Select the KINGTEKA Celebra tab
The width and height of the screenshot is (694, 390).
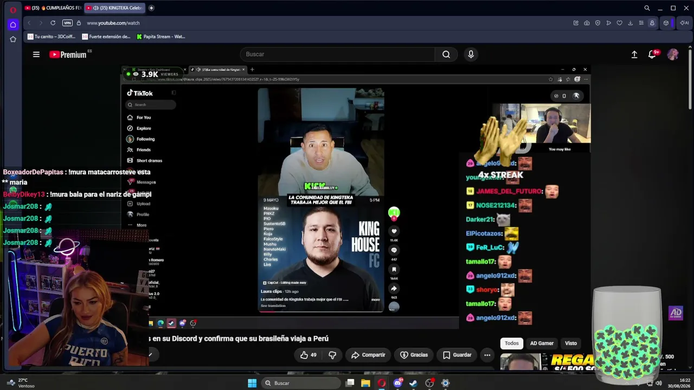114,8
